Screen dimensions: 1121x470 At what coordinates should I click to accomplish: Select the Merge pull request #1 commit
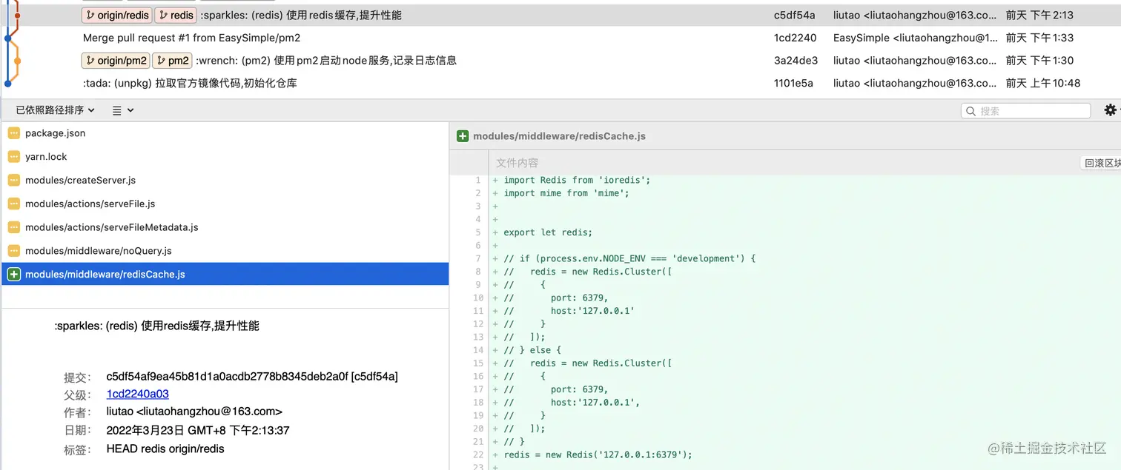tap(192, 38)
